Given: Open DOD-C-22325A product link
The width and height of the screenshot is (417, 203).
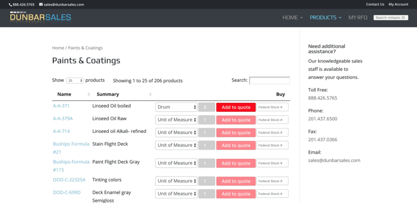Looking at the screenshot, I should tap(69, 180).
